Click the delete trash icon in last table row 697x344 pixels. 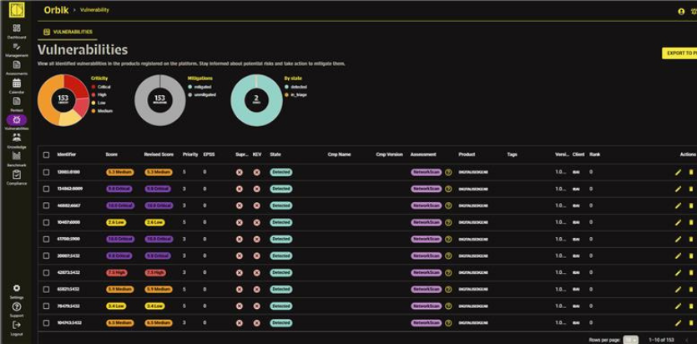[x=690, y=322]
